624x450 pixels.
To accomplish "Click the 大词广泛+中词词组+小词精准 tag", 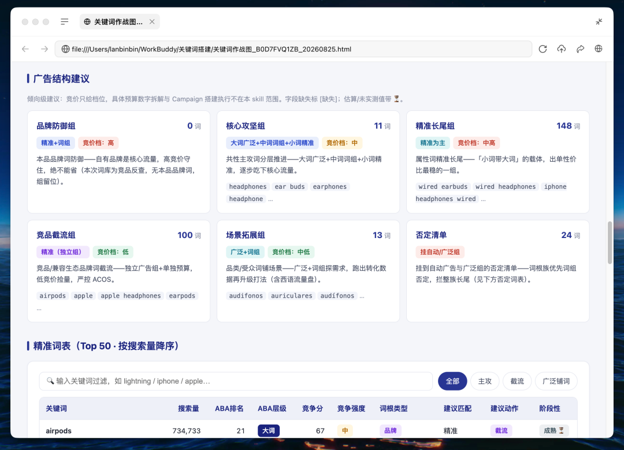I will [x=272, y=143].
